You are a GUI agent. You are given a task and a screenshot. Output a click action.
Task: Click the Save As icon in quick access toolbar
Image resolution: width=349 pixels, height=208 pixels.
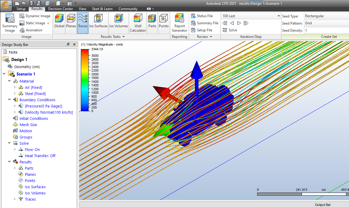39,3
